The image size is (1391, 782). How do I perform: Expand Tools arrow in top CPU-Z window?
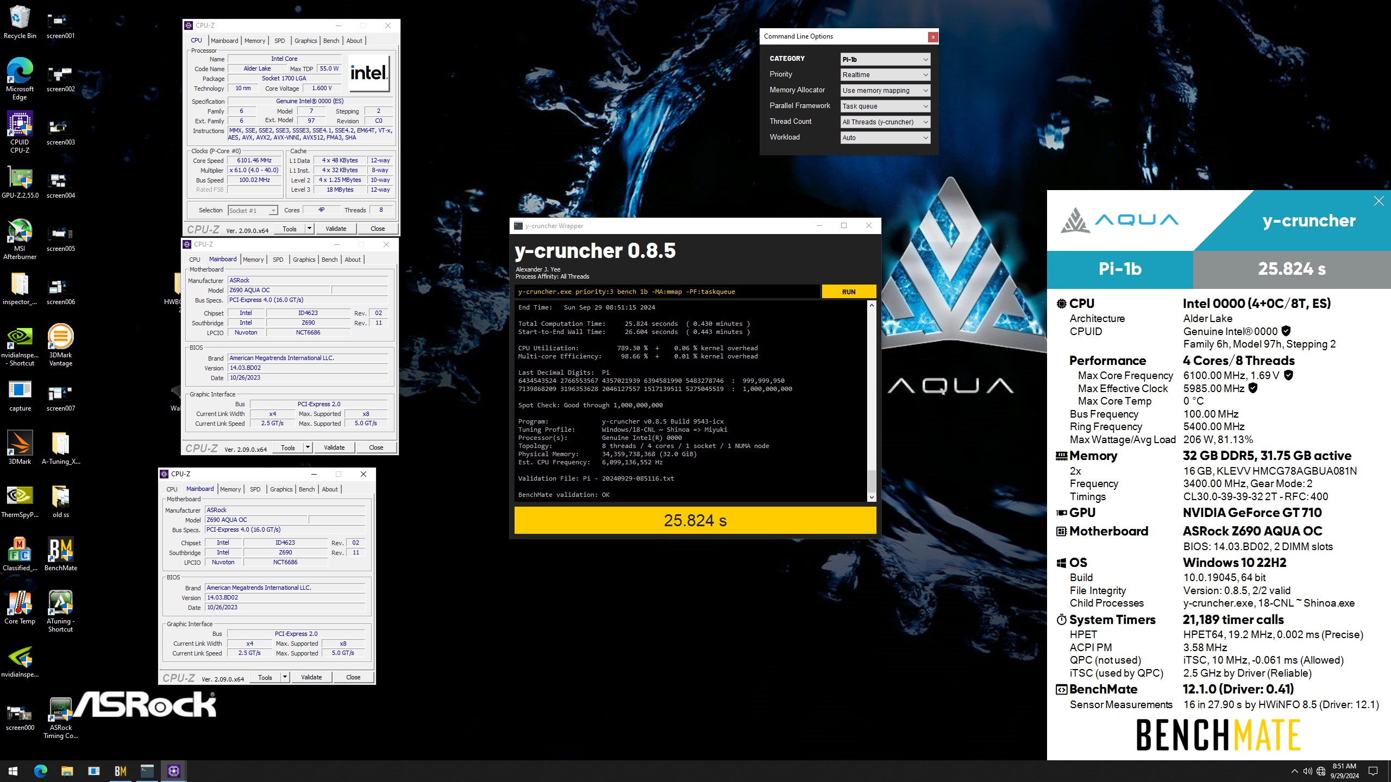pos(309,229)
